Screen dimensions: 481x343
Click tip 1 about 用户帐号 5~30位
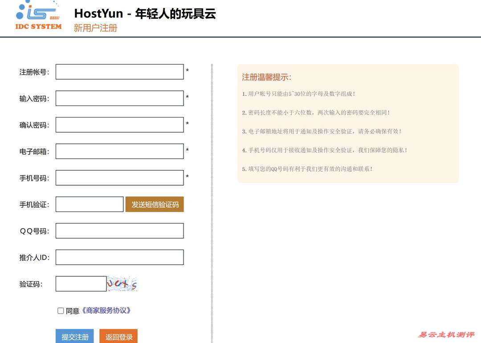(298, 94)
